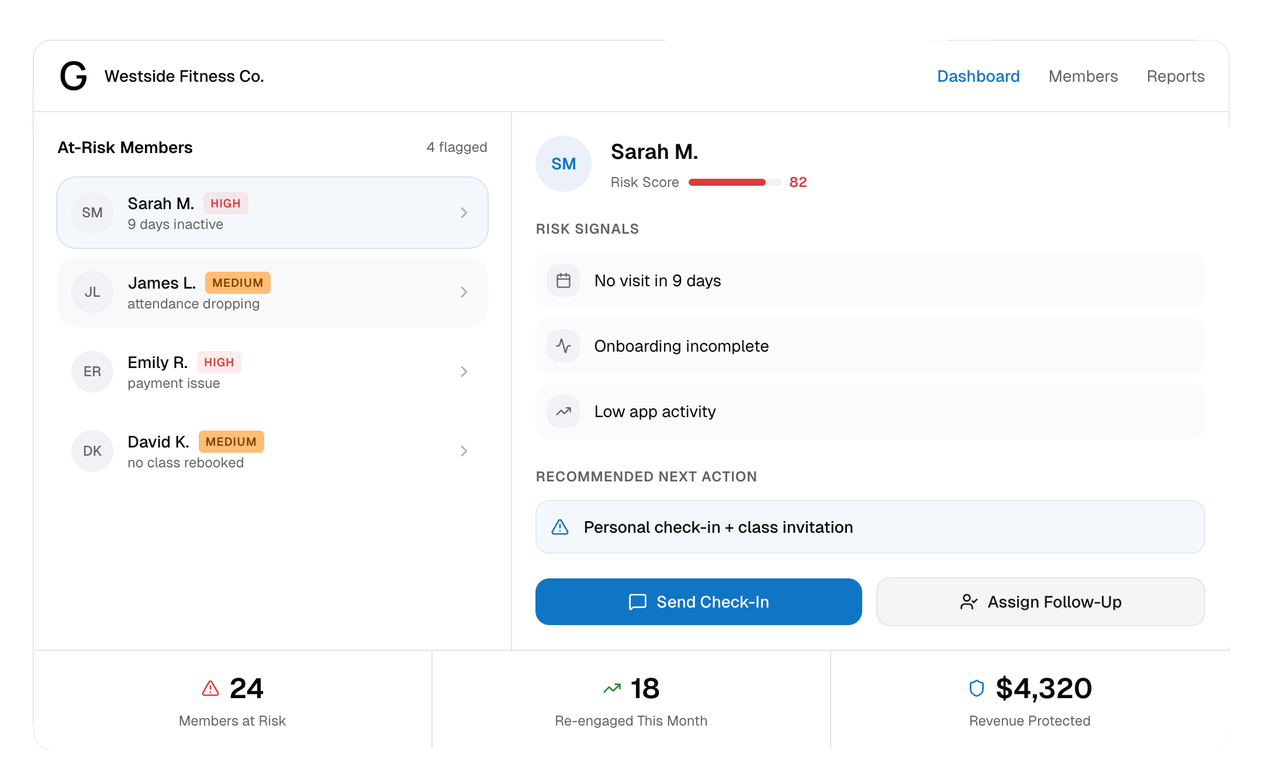Viewport: 1286px width, 784px height.
Task: Click trend arrow icon beside Low app activity
Action: tap(564, 412)
